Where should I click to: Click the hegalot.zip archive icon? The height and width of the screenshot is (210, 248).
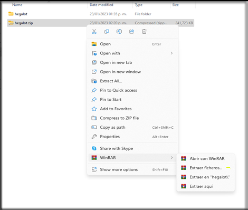click(11, 23)
